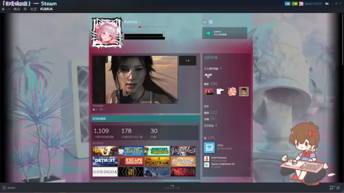Open the blue We Were Here tile

157,172
